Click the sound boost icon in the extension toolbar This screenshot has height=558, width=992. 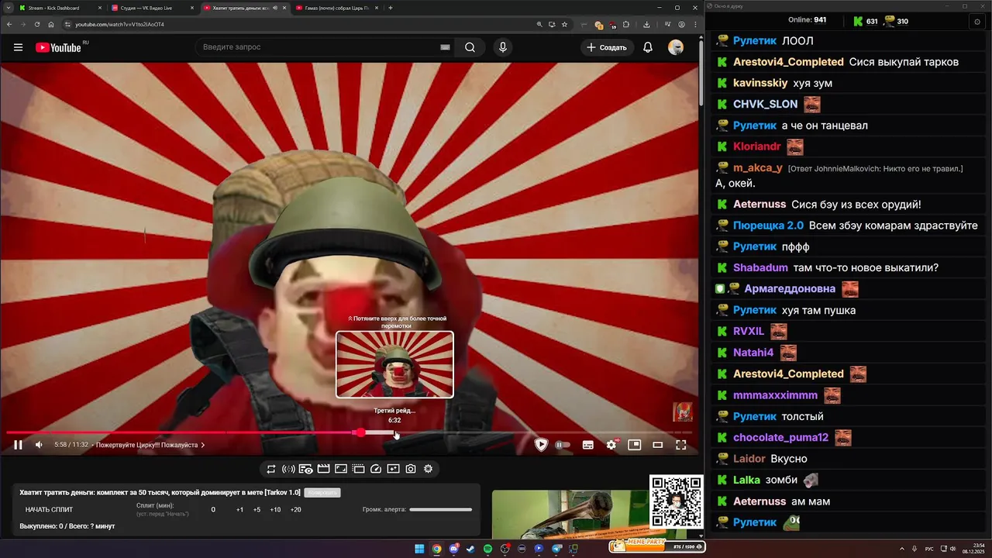(x=288, y=469)
